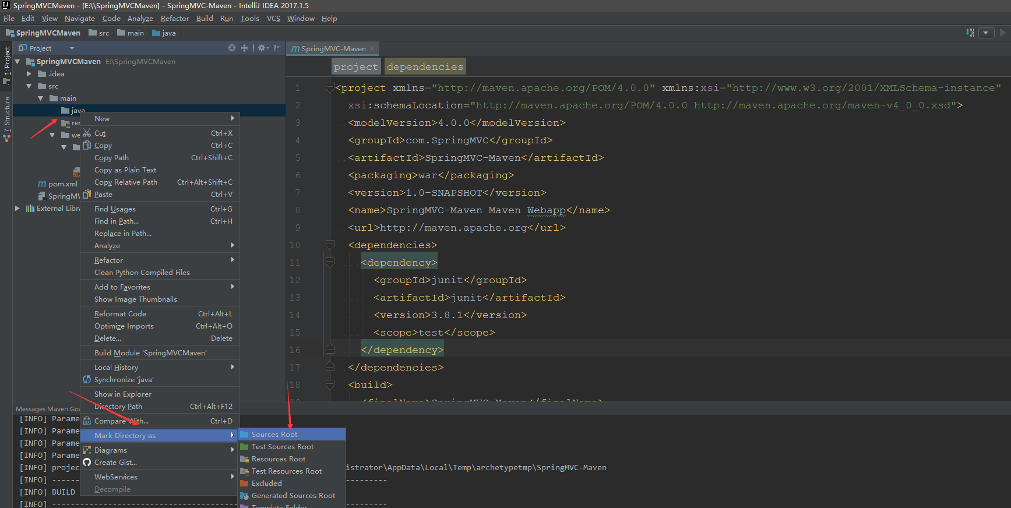Toggle the Structure side tool tab

(x=6, y=119)
